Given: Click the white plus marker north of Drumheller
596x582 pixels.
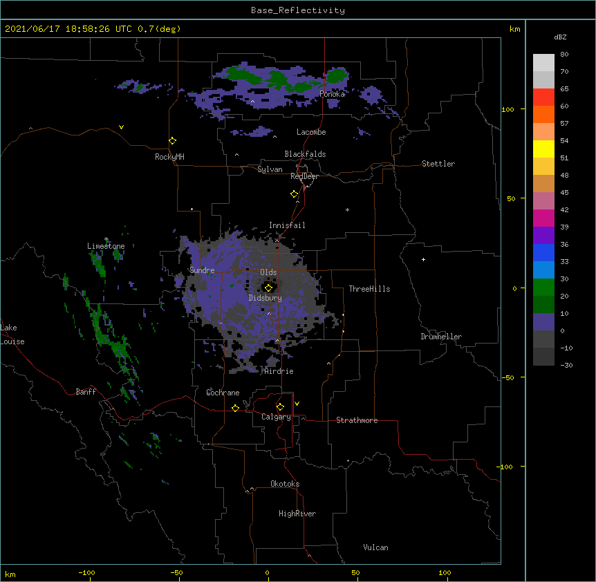Looking at the screenshot, I should (x=423, y=259).
